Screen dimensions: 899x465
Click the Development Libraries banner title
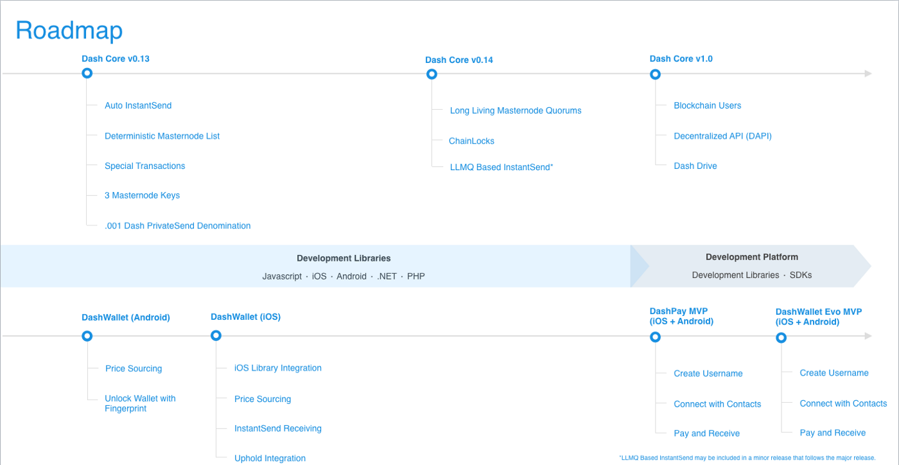(x=344, y=258)
